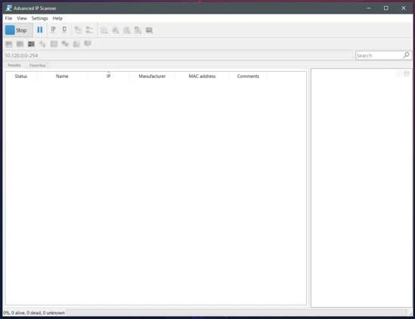The width and height of the screenshot is (415, 319).
Task: Stop the running scan
Action: (x=18, y=30)
